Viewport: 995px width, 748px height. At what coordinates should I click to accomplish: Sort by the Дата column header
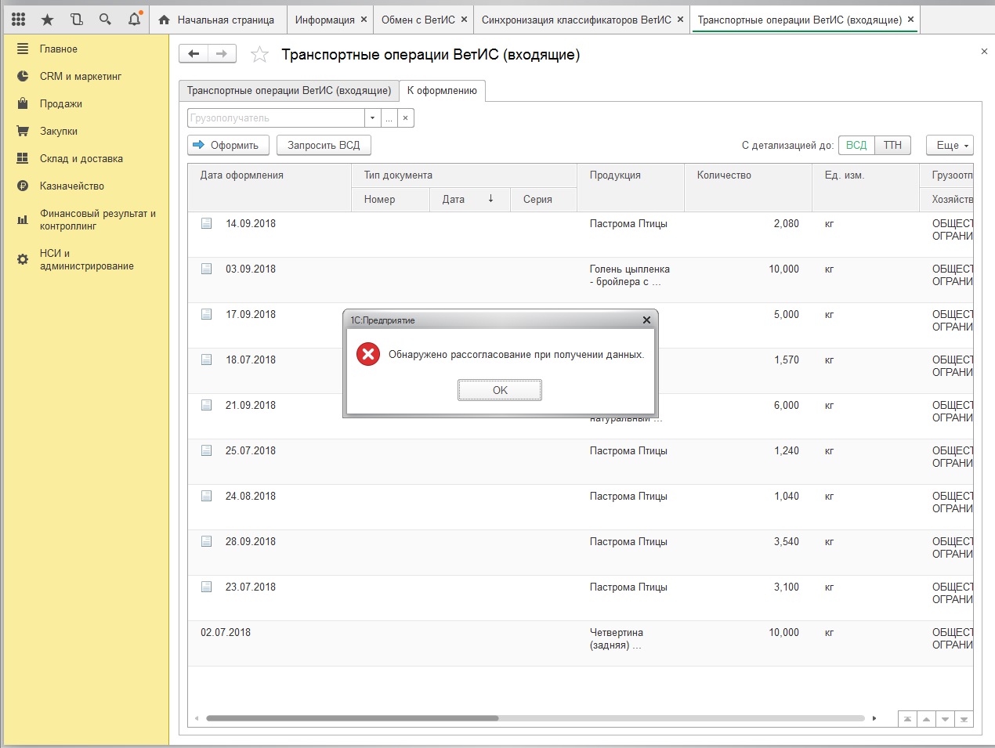[x=470, y=199]
